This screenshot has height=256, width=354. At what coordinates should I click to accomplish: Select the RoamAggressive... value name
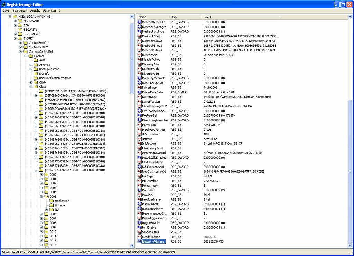tap(155, 218)
